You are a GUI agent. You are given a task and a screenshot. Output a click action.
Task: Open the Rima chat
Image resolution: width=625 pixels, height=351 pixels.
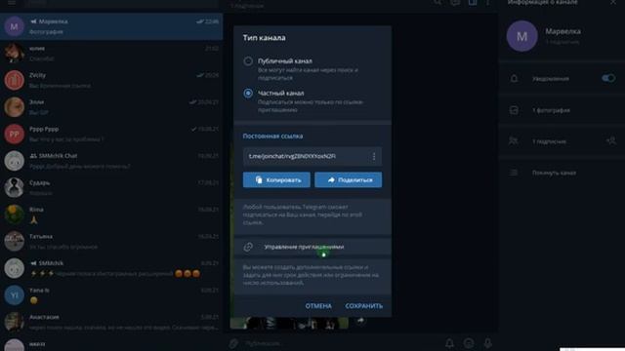(111, 214)
